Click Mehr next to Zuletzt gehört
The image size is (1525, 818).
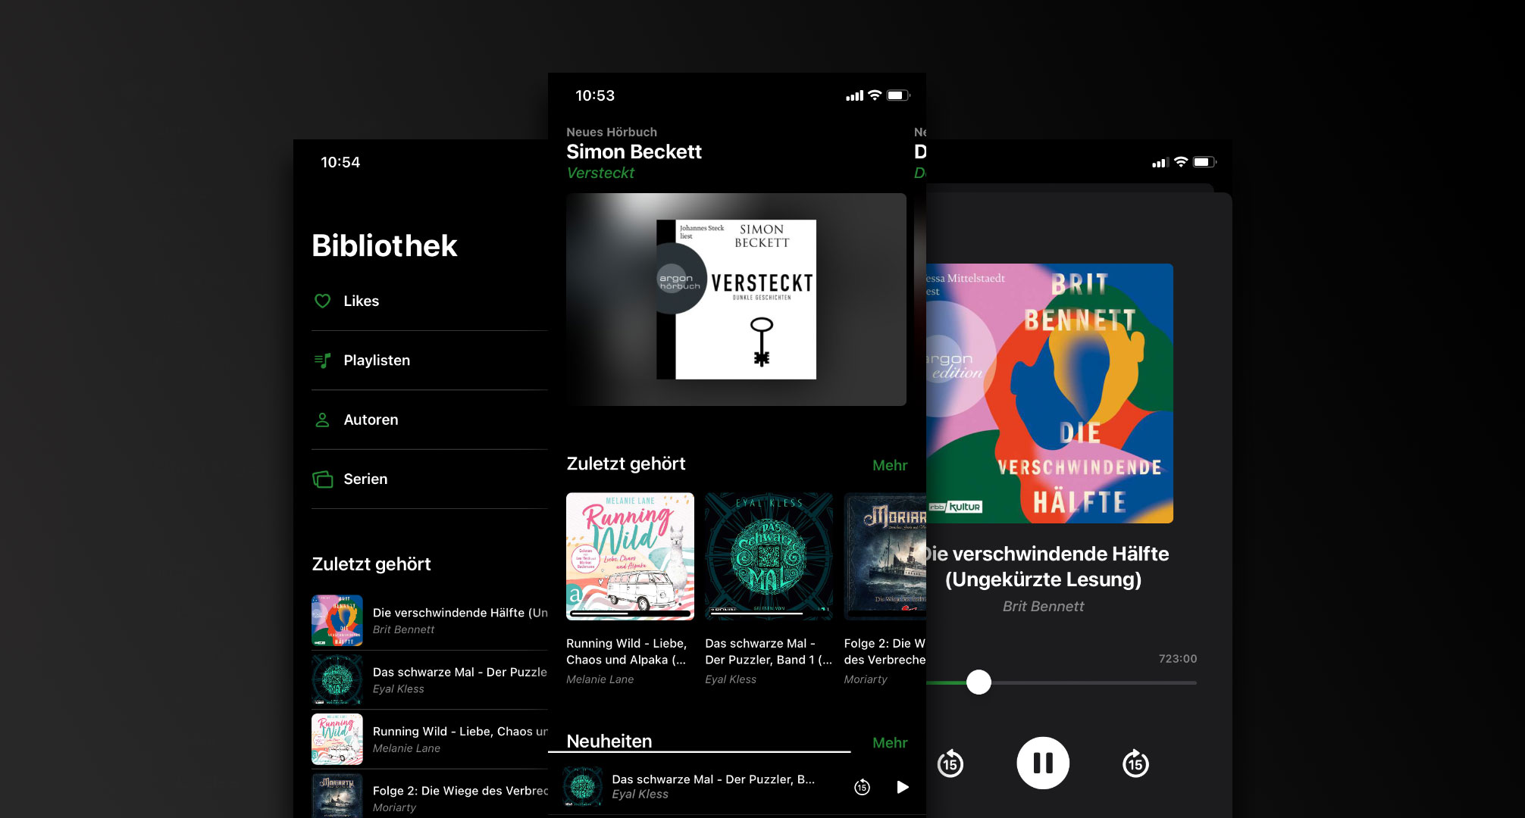(890, 465)
